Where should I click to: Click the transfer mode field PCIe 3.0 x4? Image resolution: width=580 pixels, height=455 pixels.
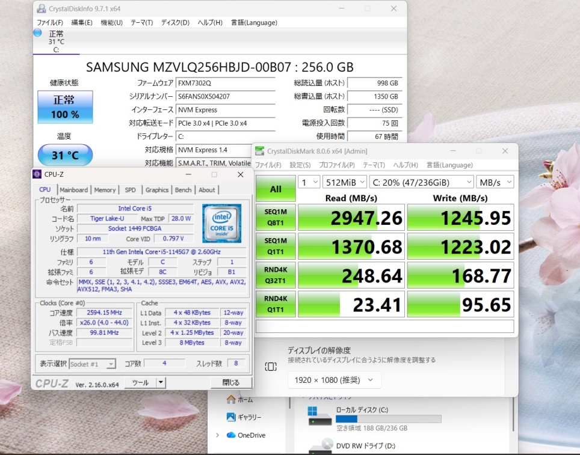[226, 123]
